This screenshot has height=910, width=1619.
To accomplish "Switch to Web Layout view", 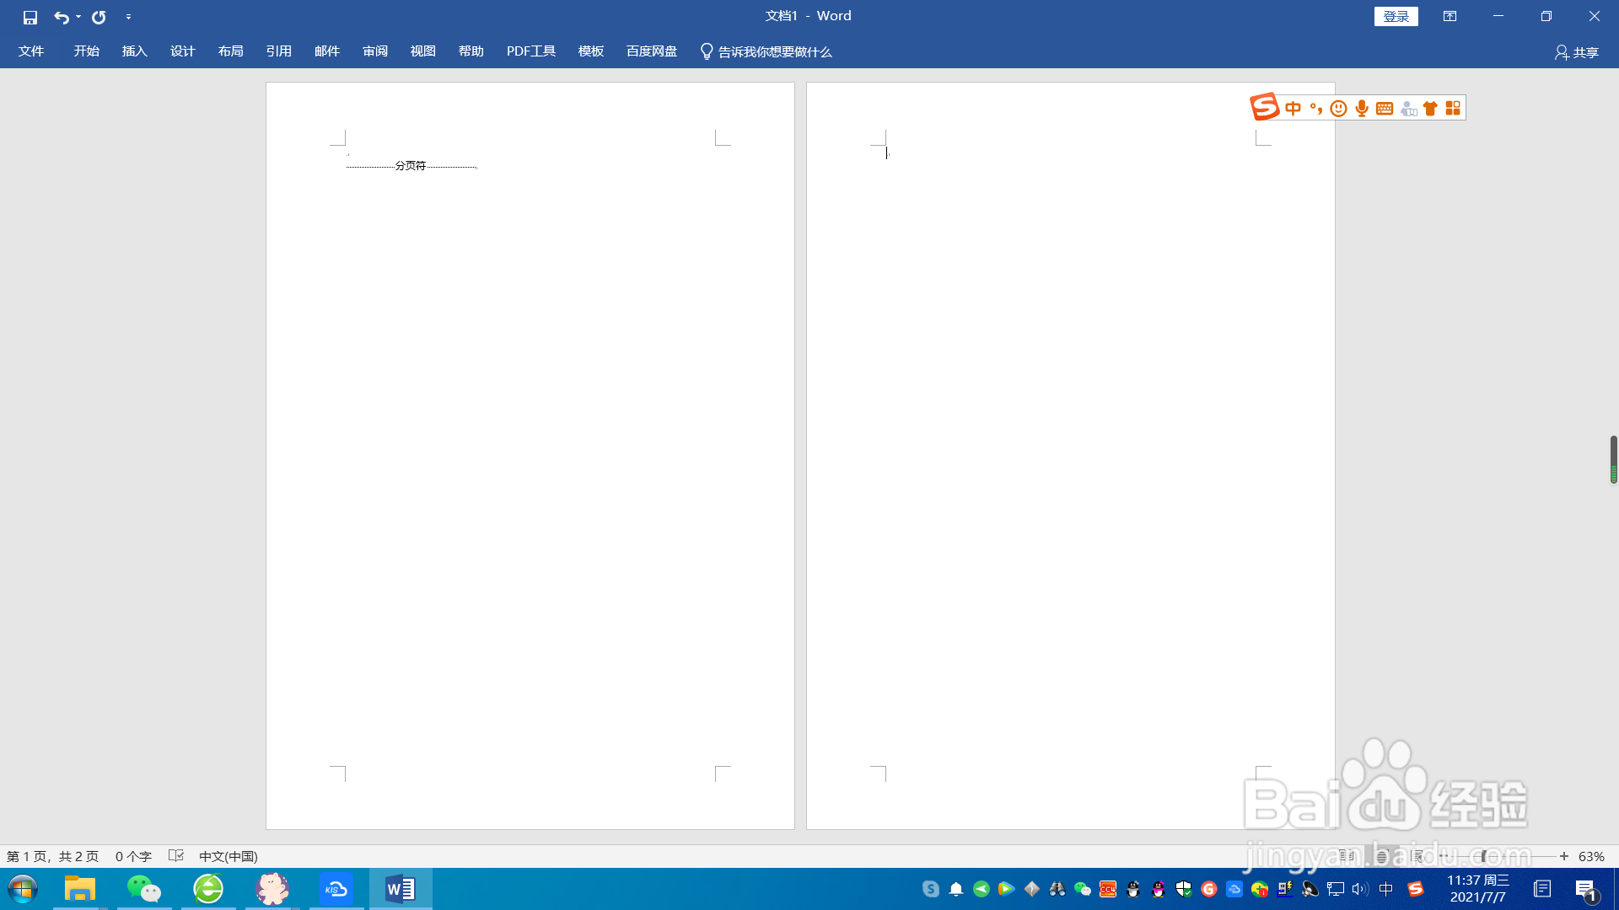I will point(1417,856).
